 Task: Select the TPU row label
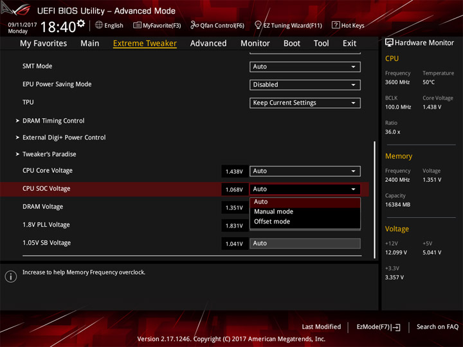pyautogui.click(x=28, y=102)
